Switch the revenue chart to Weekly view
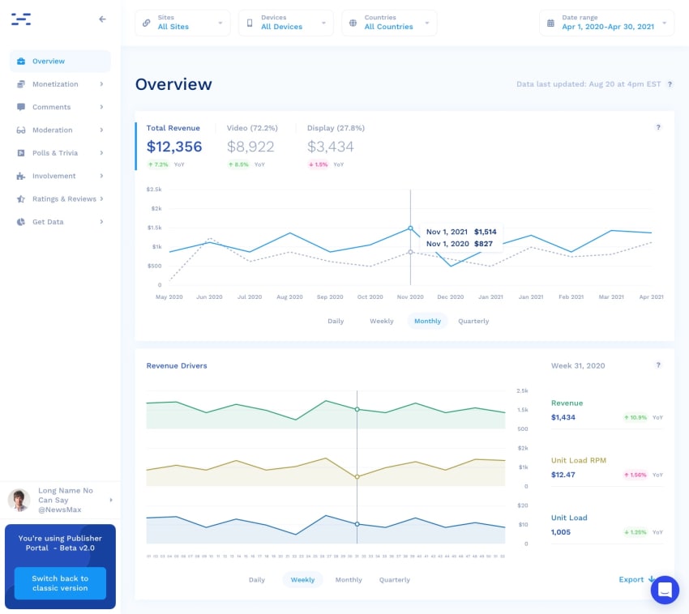The height and width of the screenshot is (614, 689). (x=381, y=321)
